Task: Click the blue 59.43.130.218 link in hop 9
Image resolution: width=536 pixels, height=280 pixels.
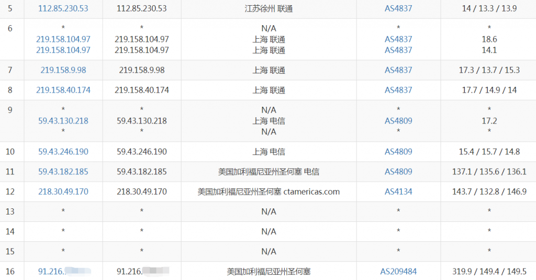Action: click(63, 121)
